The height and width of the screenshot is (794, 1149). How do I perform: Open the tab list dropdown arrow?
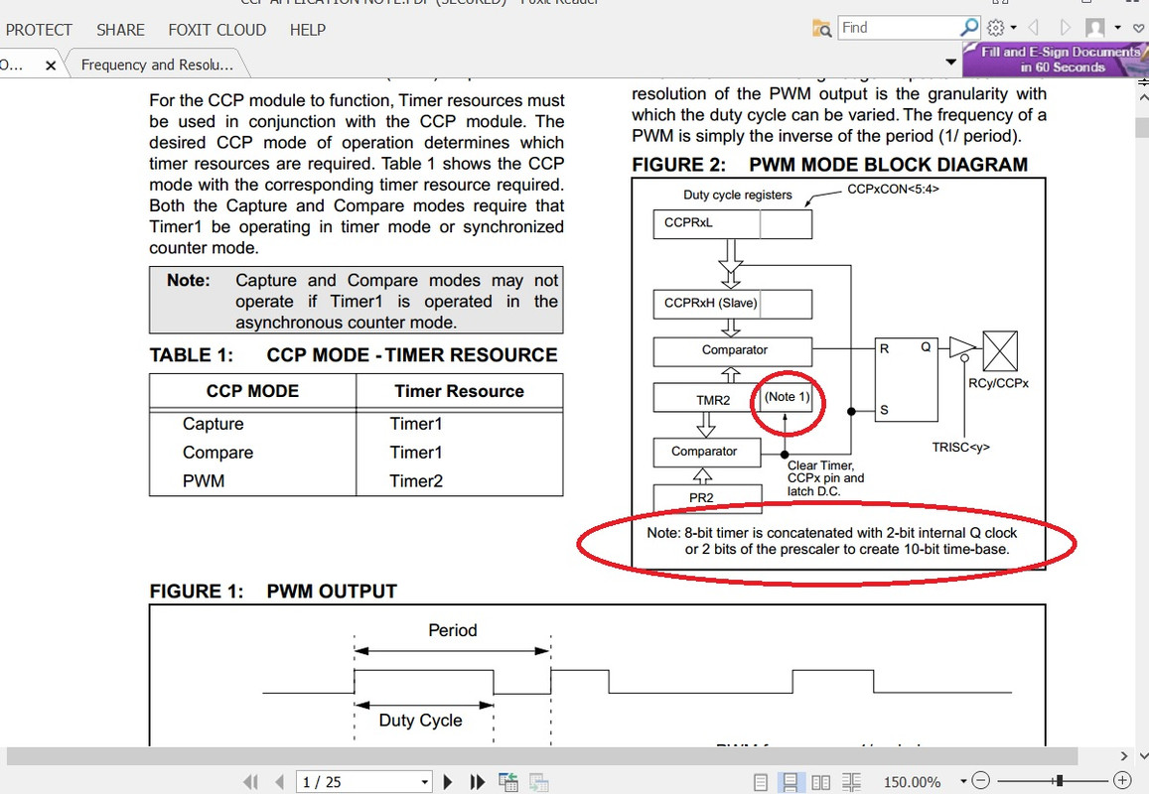(x=951, y=63)
